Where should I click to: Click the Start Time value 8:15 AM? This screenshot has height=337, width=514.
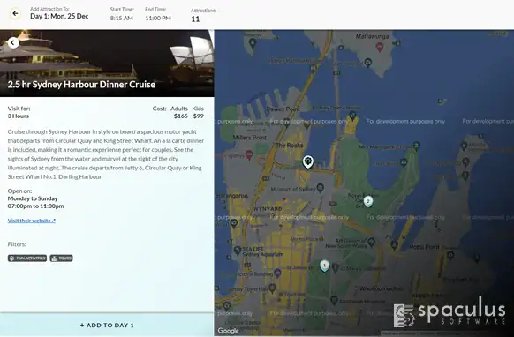(x=121, y=18)
